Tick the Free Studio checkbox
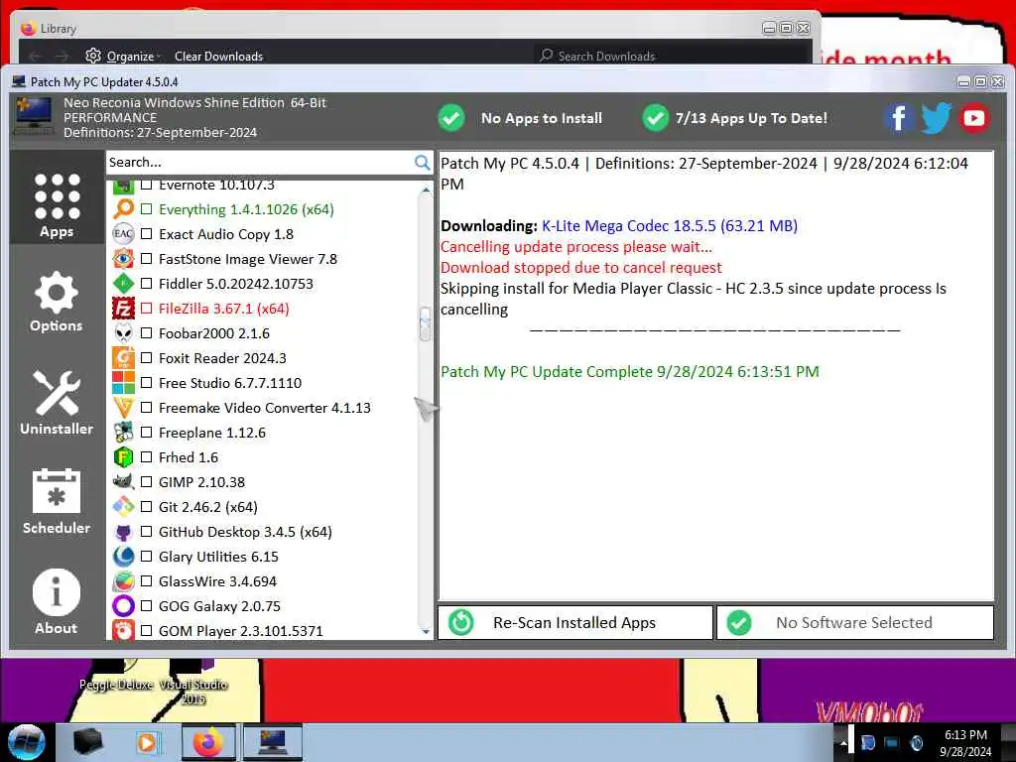 pyautogui.click(x=147, y=382)
